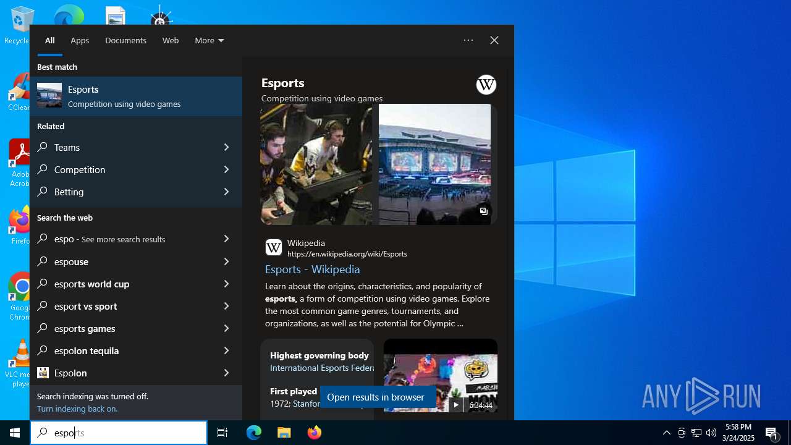Viewport: 791px width, 445px height.
Task: Expand the esport vs sport suggestion arrow
Action: click(x=226, y=306)
